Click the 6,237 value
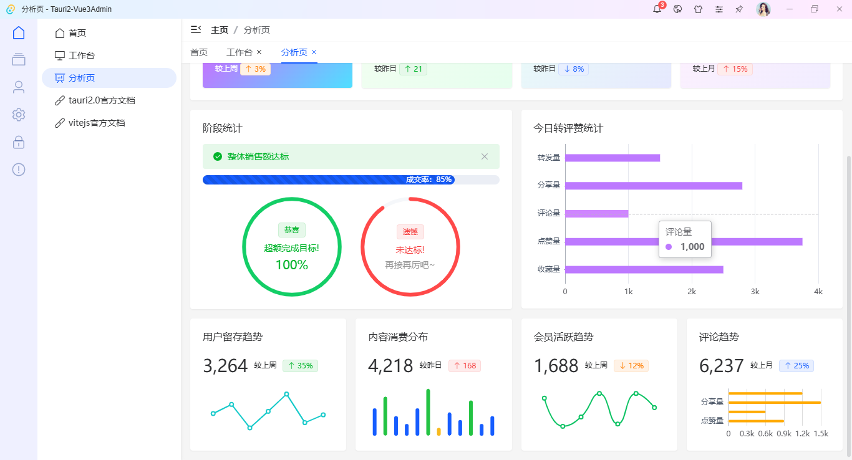The height and width of the screenshot is (460, 852). point(722,366)
